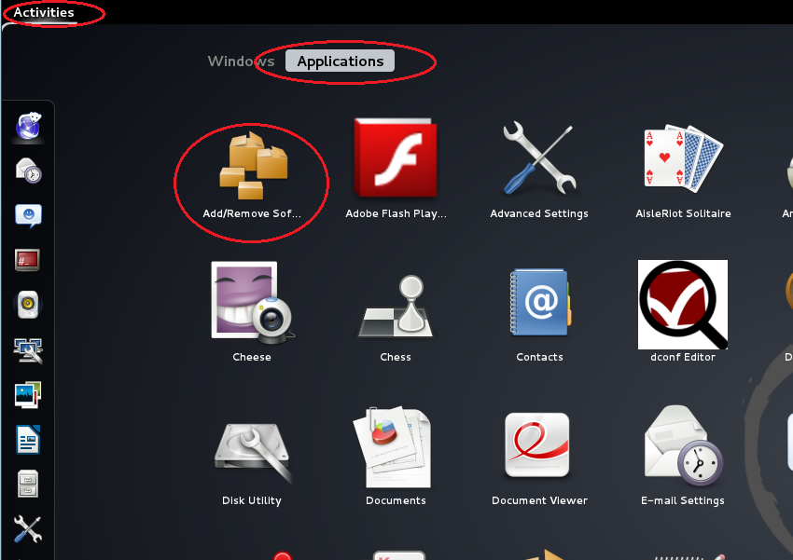This screenshot has height=560, width=793.
Task: Launch AisleRiot Solitaire
Action: tap(683, 170)
